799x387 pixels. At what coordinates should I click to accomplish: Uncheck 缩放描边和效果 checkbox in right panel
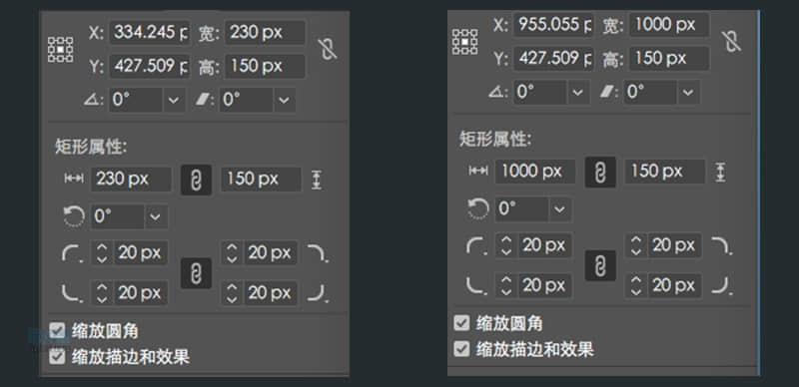click(461, 348)
